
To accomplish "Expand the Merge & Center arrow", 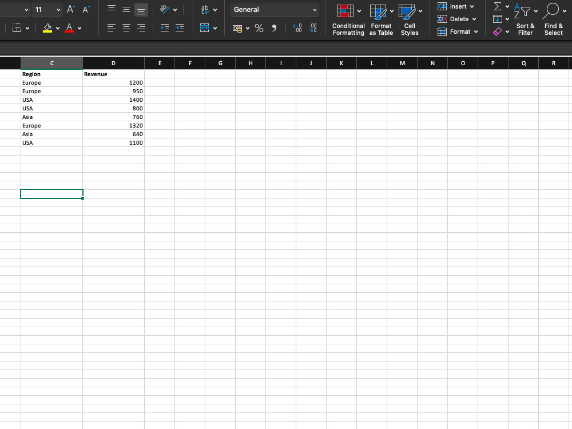I will coord(215,28).
